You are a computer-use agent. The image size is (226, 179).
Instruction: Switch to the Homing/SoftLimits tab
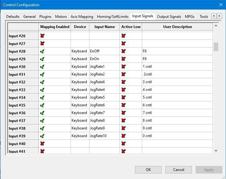click(113, 17)
